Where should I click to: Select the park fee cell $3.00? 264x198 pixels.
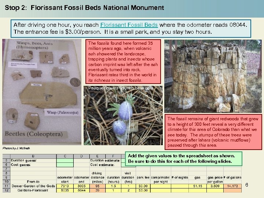pyautogui.click(x=143, y=190)
